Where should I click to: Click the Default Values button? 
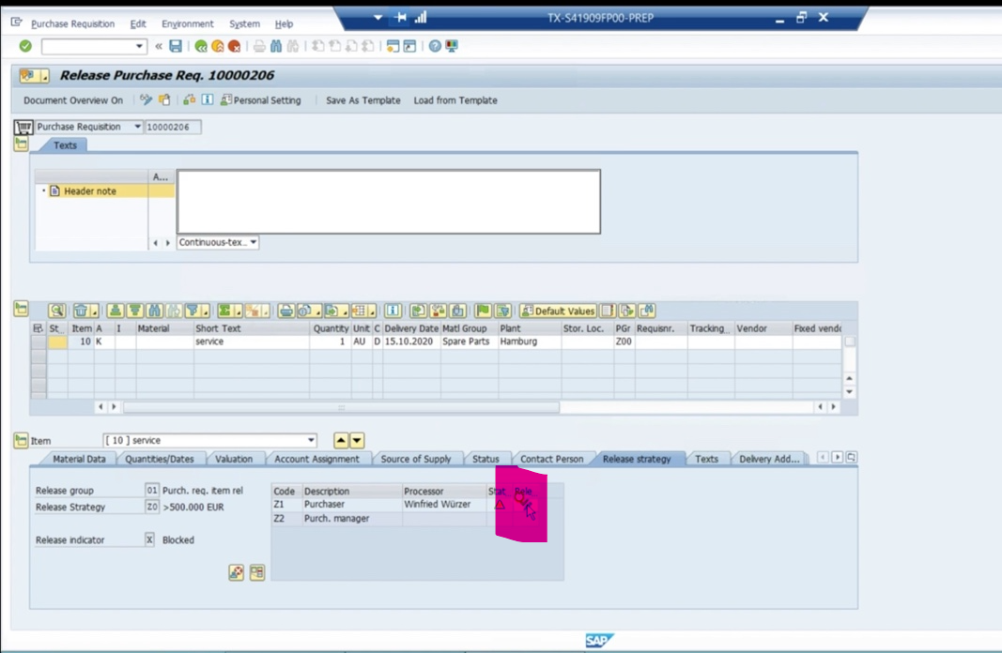[x=559, y=311]
